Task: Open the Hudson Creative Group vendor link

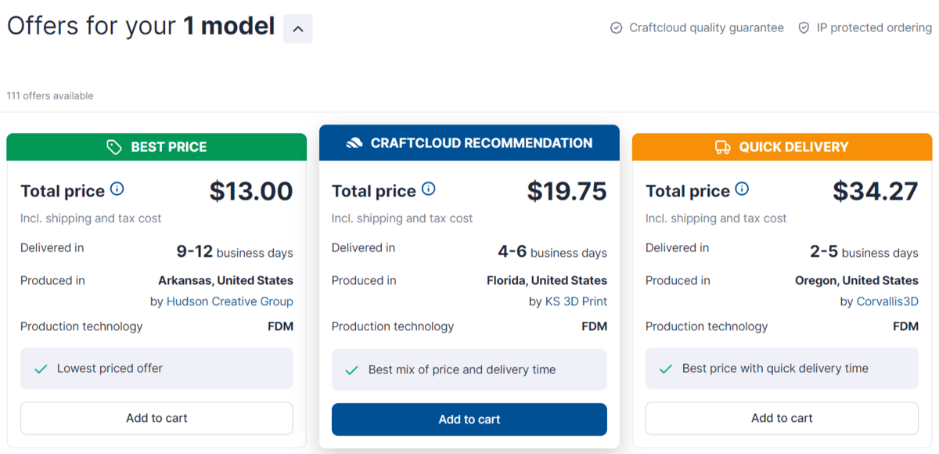Action: (x=230, y=301)
